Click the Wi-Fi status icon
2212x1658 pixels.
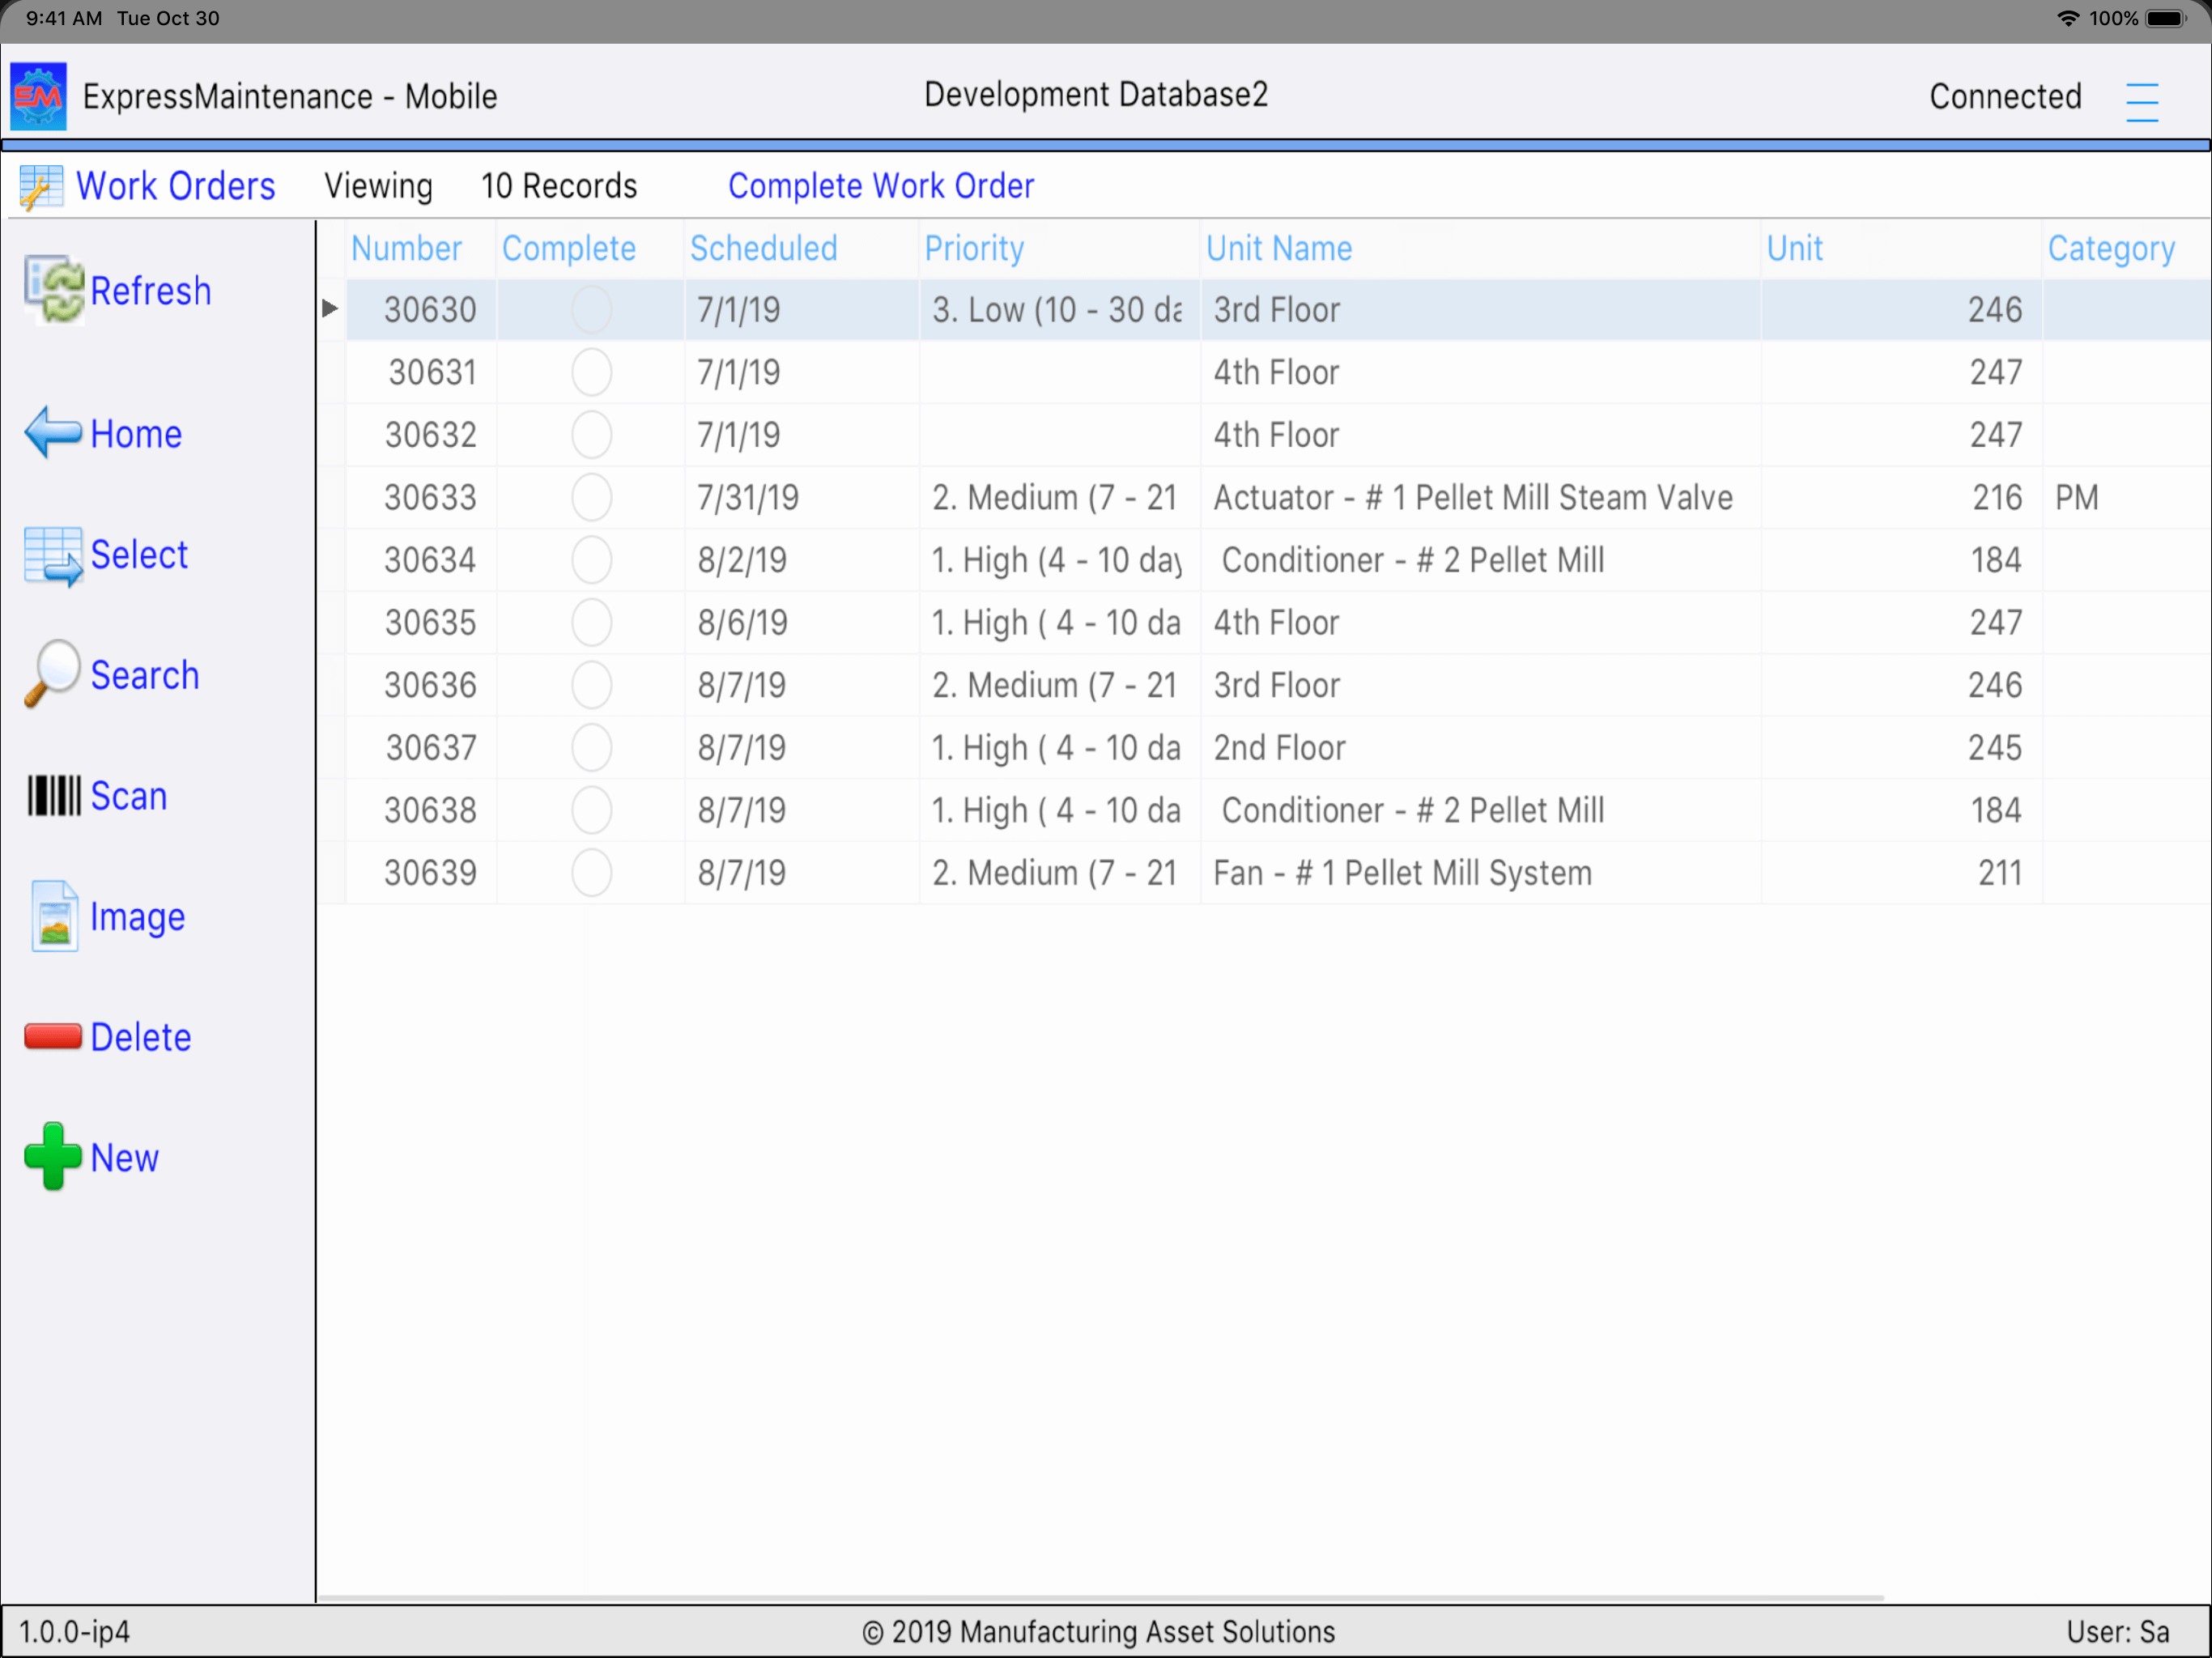2068,18
